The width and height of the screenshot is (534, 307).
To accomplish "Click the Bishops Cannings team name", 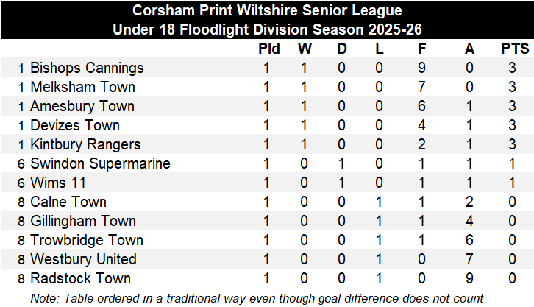I will click(x=87, y=68).
